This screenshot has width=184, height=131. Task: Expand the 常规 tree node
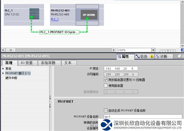pos(3,69)
